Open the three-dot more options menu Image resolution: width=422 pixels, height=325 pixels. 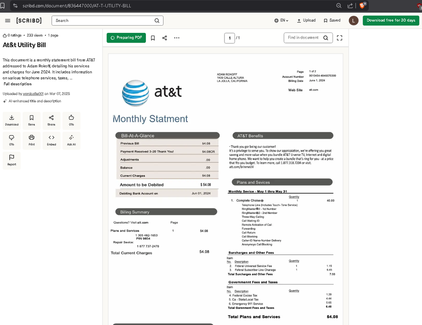click(x=176, y=38)
